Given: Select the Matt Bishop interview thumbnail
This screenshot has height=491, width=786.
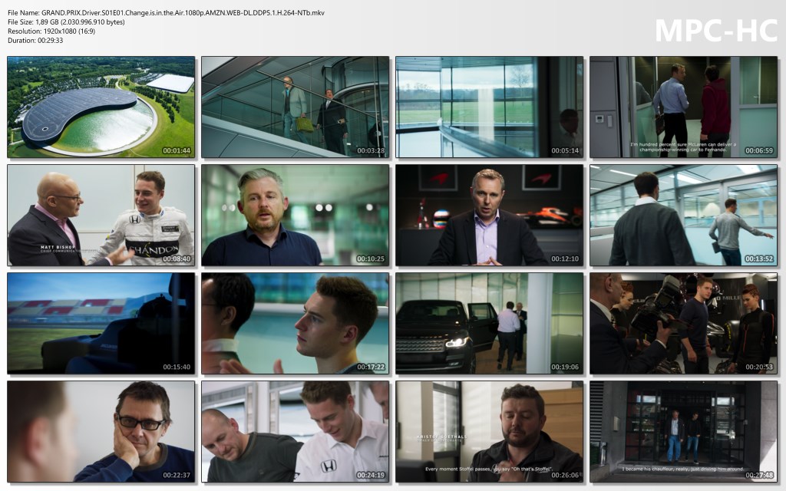Looking at the screenshot, I should tap(101, 215).
